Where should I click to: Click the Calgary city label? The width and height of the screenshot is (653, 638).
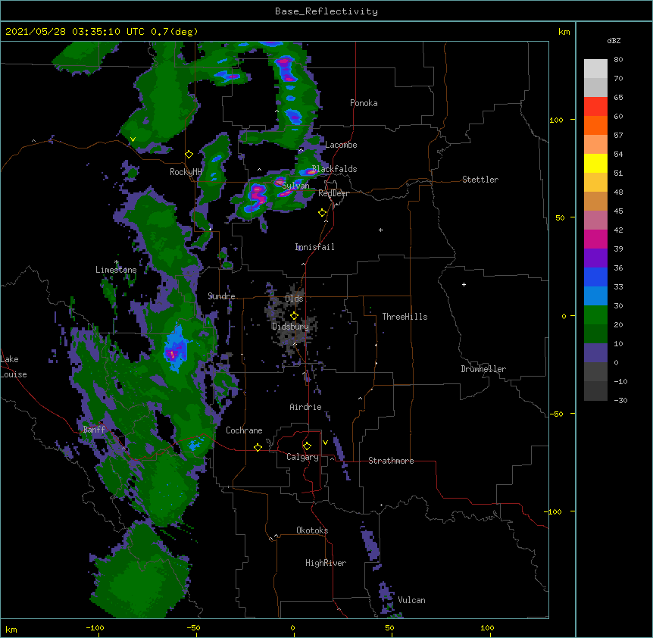302,457
